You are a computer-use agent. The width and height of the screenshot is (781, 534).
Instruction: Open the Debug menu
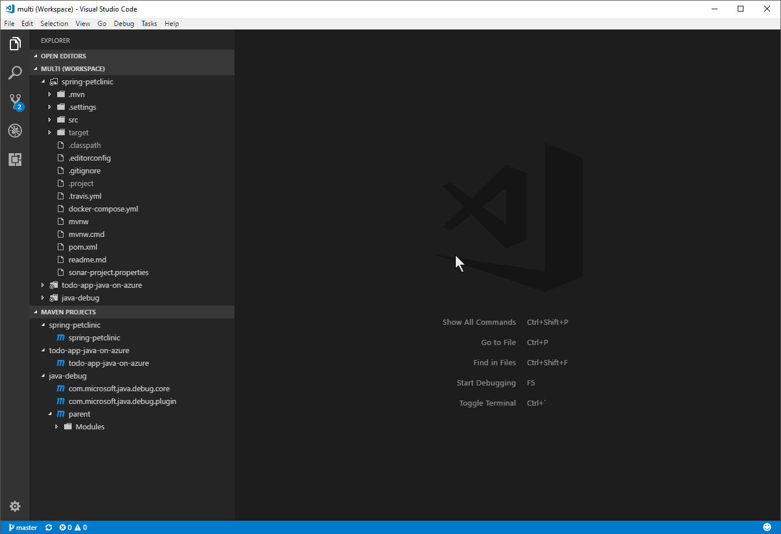124,24
